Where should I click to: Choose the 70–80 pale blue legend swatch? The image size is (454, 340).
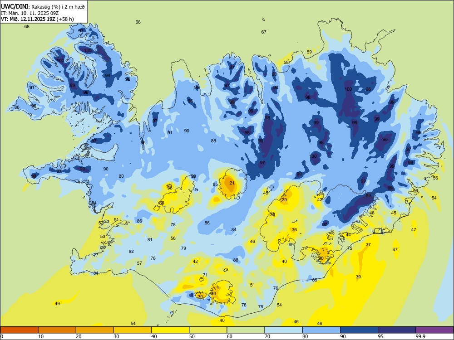pyautogui.click(x=283, y=330)
